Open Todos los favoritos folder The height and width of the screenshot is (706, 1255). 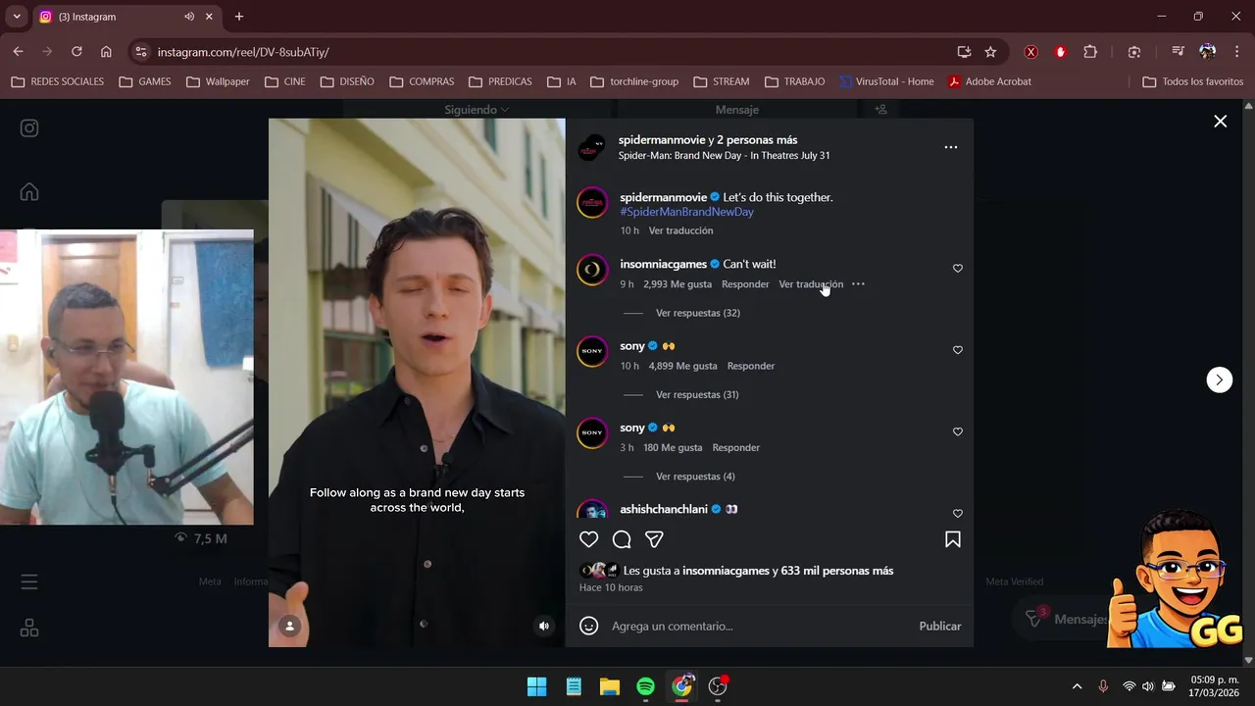(x=1193, y=81)
